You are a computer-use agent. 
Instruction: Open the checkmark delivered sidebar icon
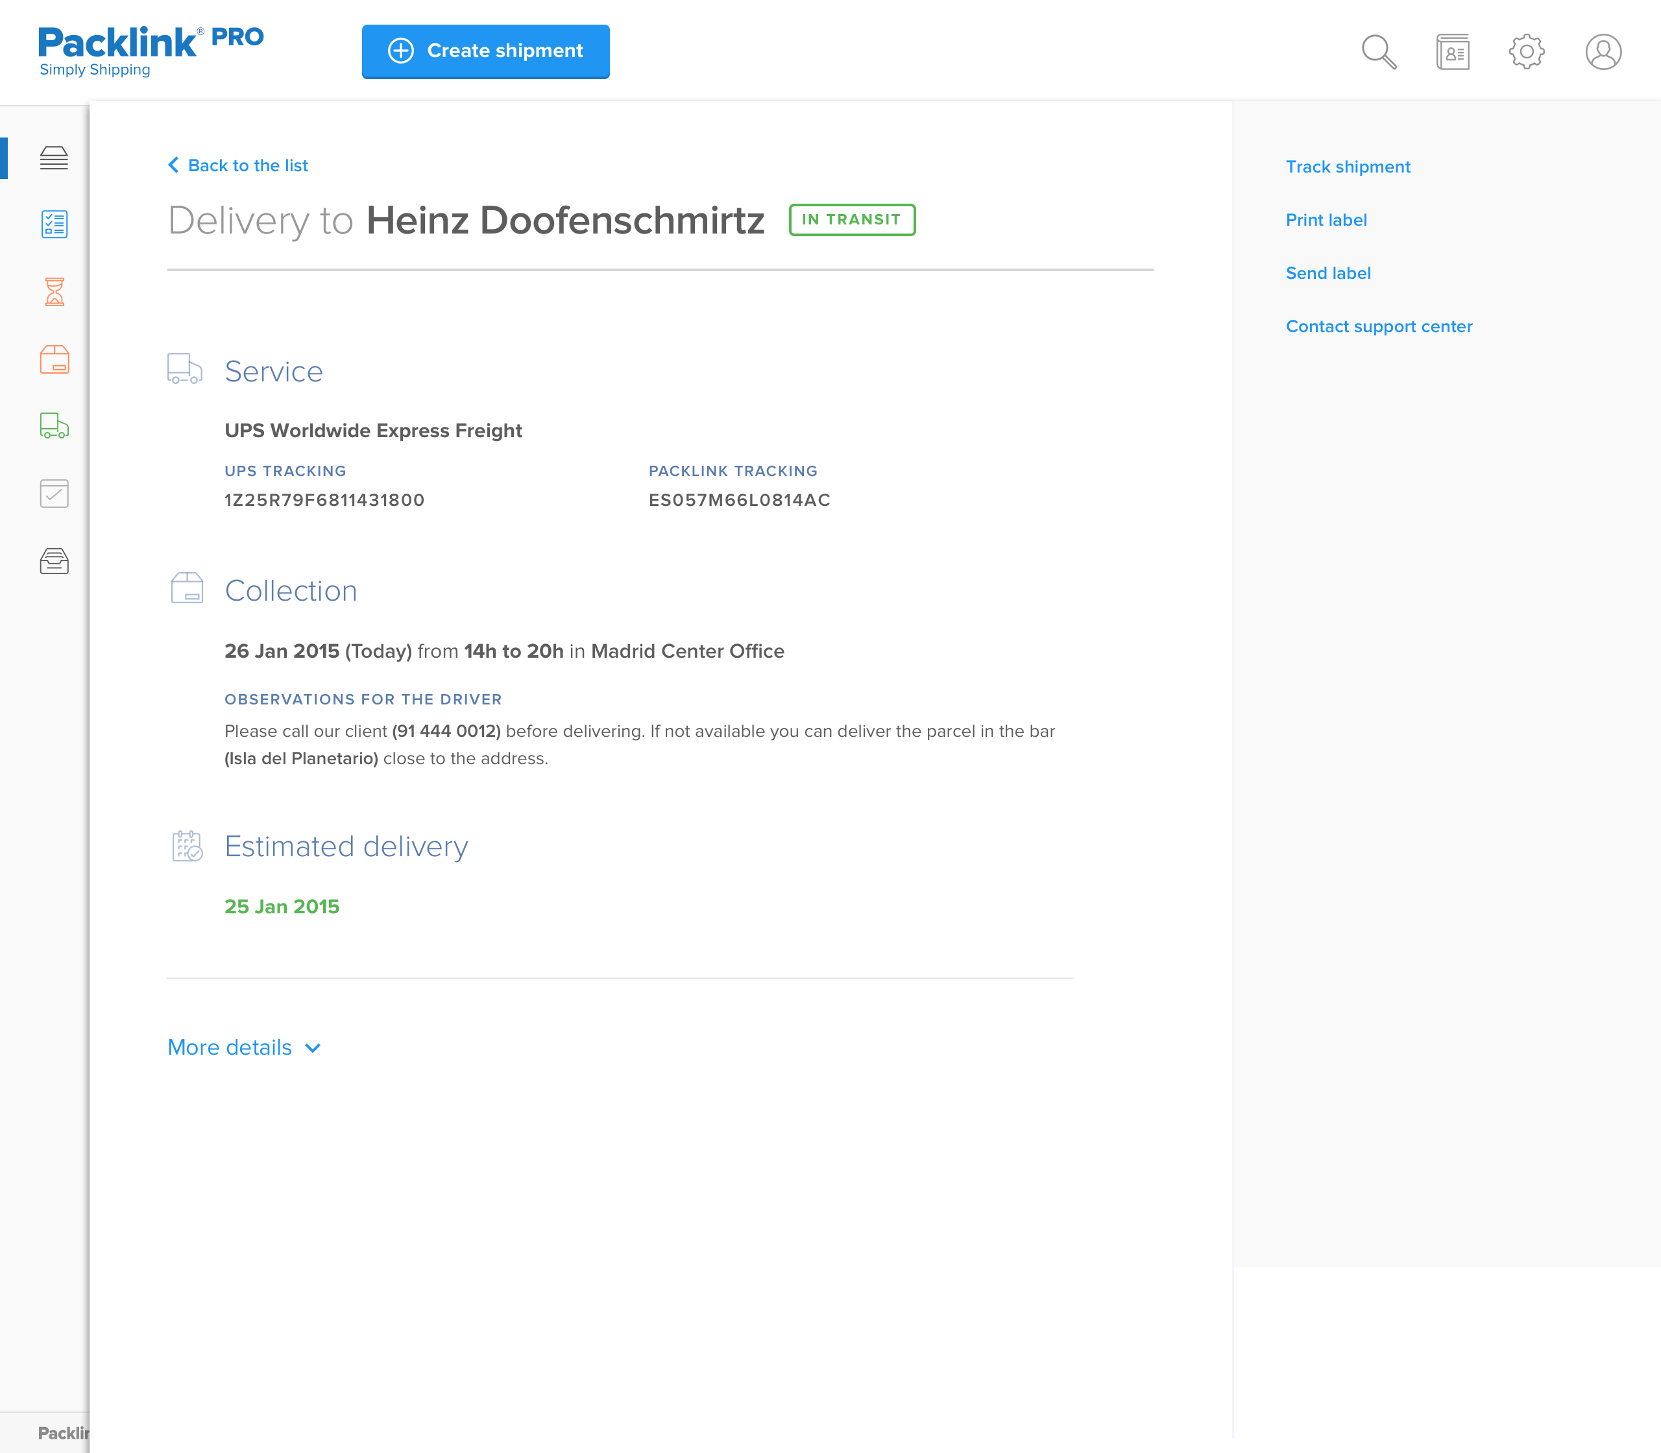[x=55, y=493]
